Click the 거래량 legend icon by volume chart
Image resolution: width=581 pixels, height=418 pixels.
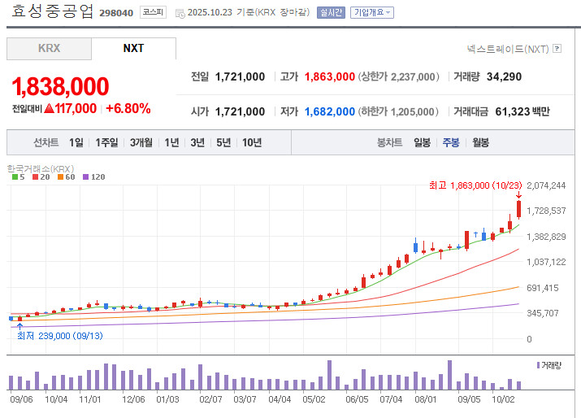[x=538, y=365]
